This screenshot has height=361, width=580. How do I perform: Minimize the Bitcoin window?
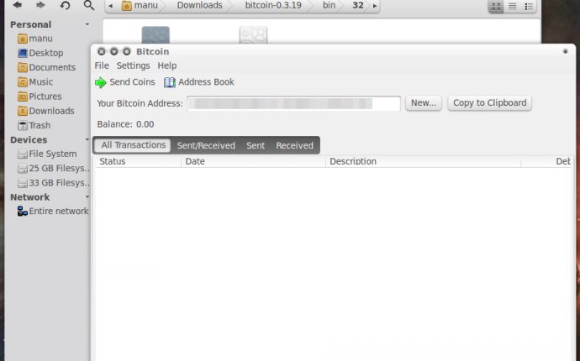pos(114,51)
